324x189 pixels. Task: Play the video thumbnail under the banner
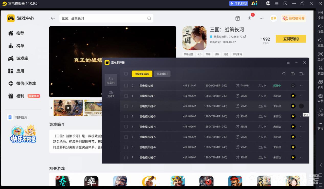pyautogui.click(x=68, y=108)
